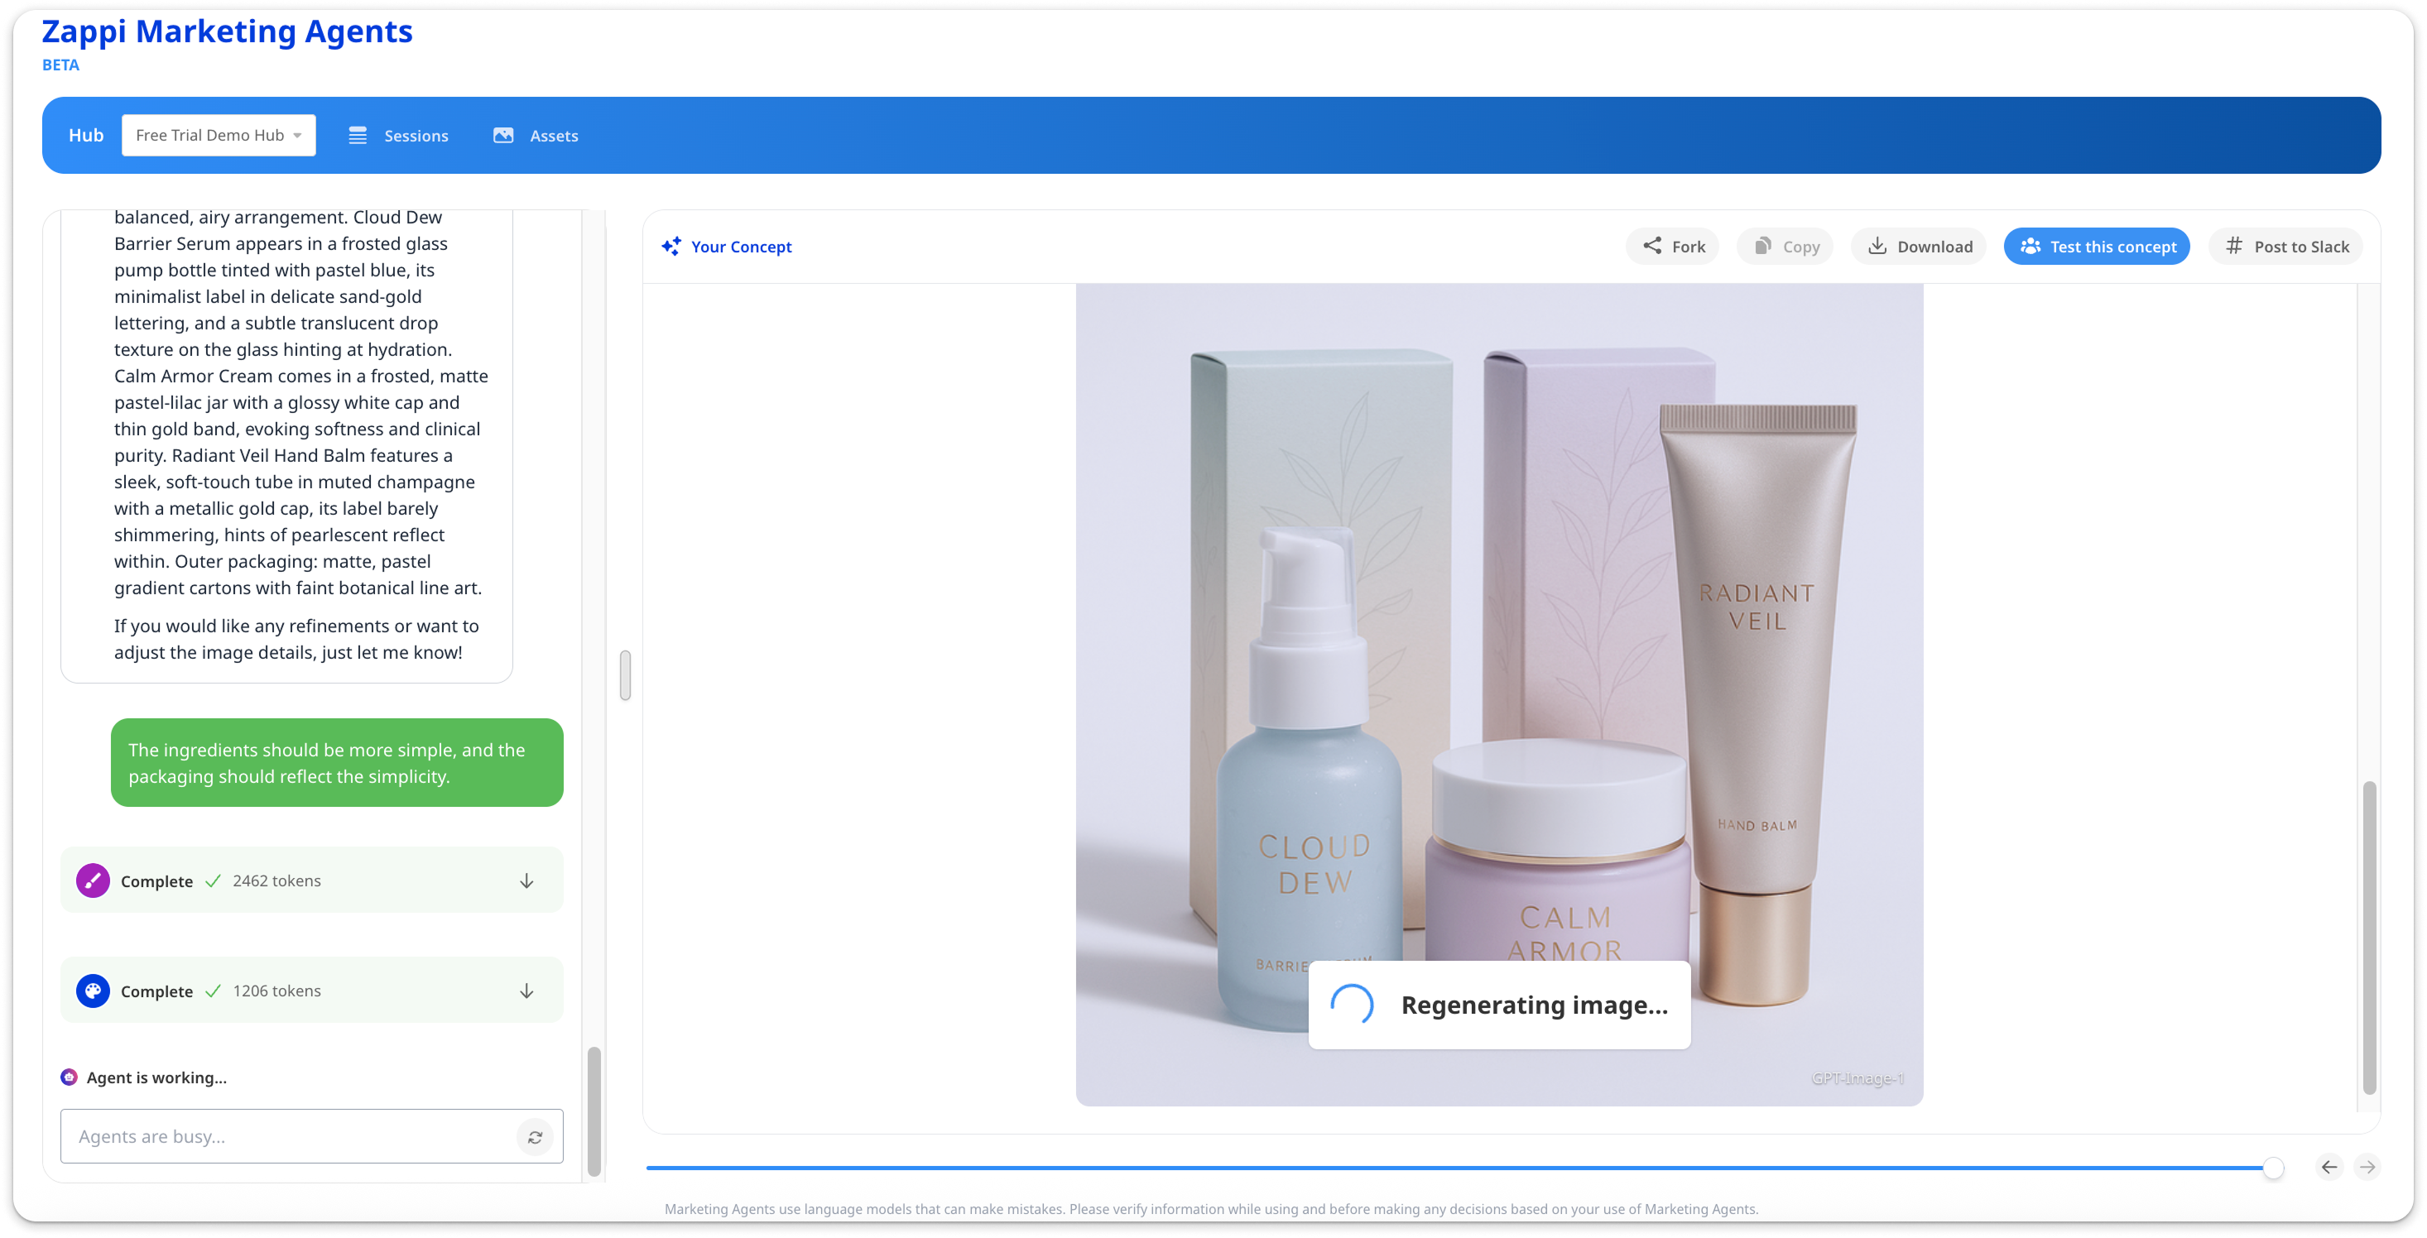
Task: Click the blue palette agent icon
Action: (93, 991)
